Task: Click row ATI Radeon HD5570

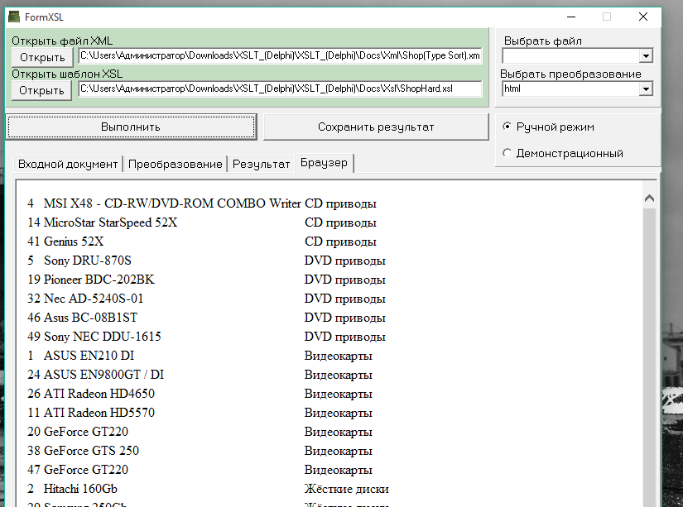Action: click(x=200, y=413)
